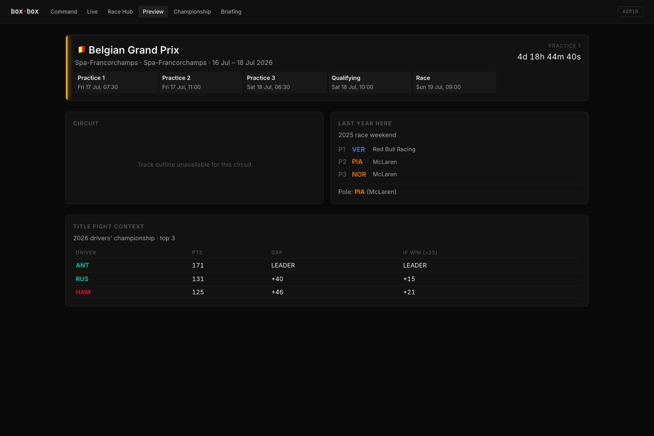Click the IF WIN (+25) column header

pyautogui.click(x=420, y=253)
